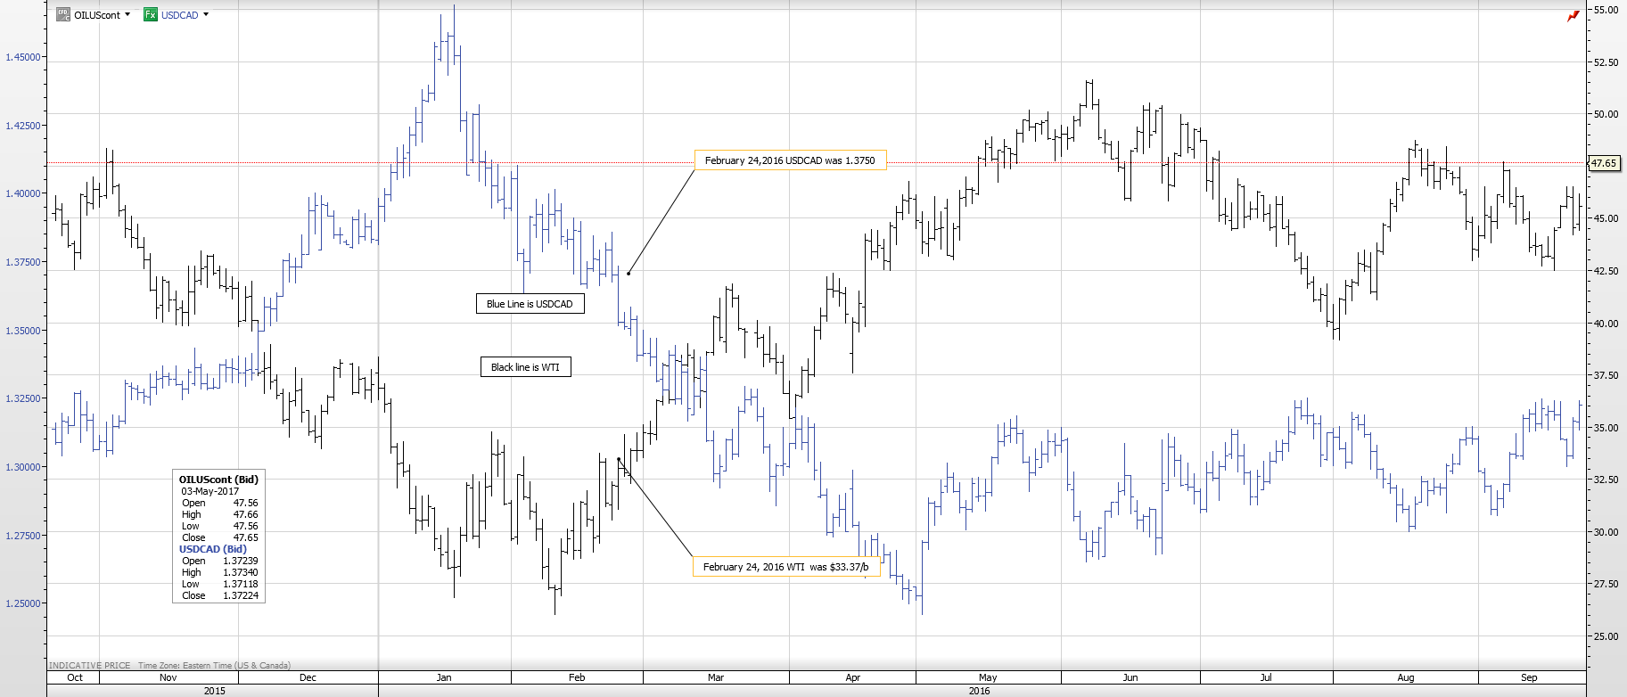Select the February 24 WTI $33.37/b annotation

coord(785,567)
